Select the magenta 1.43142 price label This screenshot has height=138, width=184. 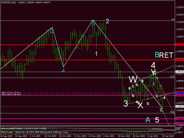coord(180,95)
